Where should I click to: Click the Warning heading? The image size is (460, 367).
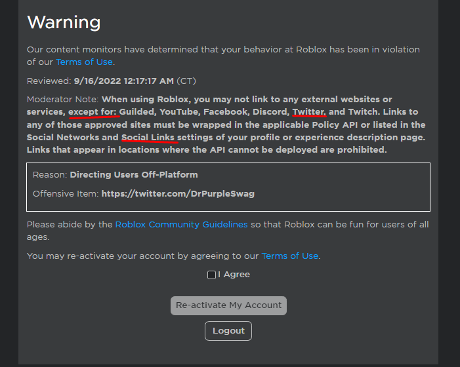pyautogui.click(x=64, y=22)
